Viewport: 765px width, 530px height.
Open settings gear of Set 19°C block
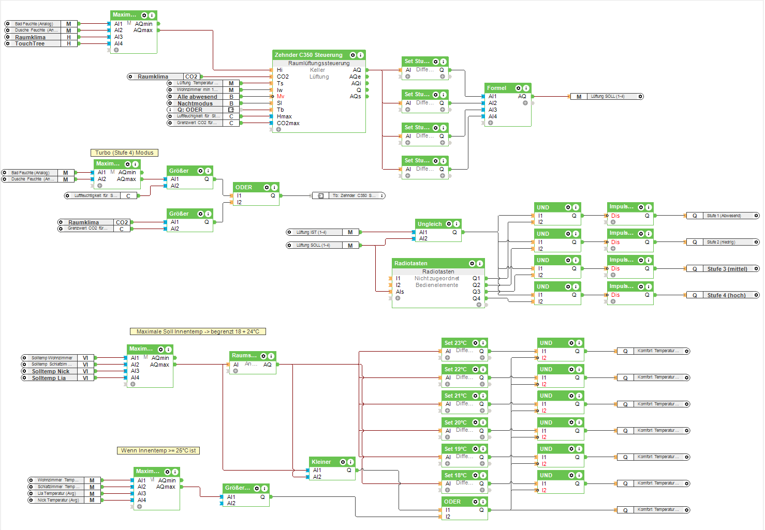pyautogui.click(x=475, y=449)
